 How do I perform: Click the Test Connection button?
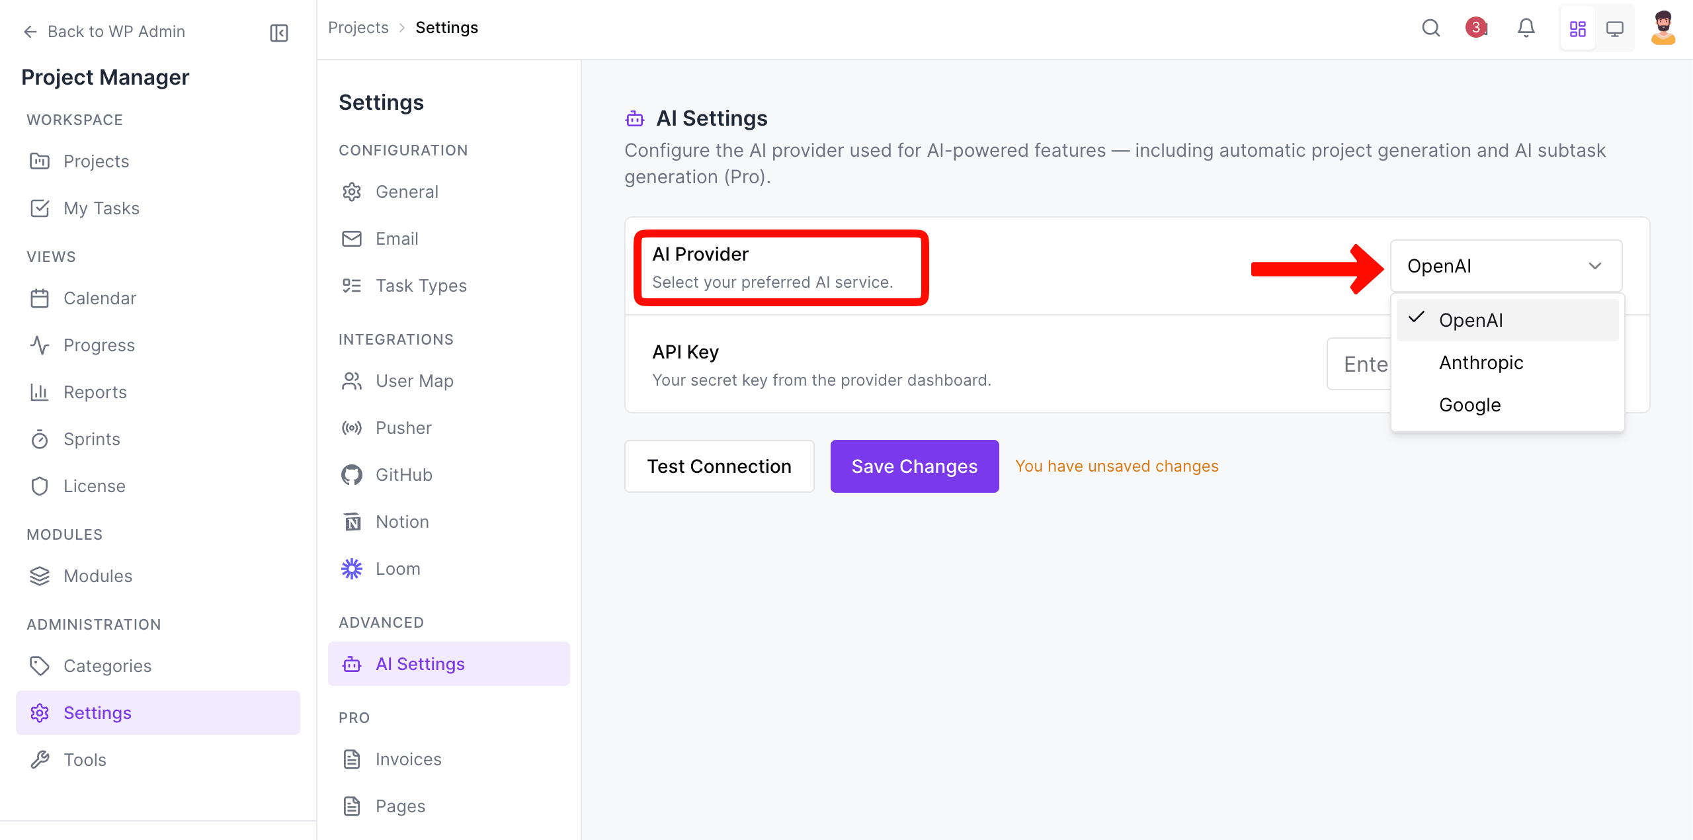[x=719, y=466]
